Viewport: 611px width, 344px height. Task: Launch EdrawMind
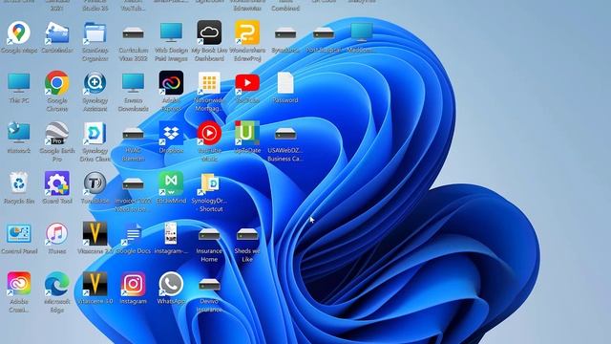[x=171, y=183]
